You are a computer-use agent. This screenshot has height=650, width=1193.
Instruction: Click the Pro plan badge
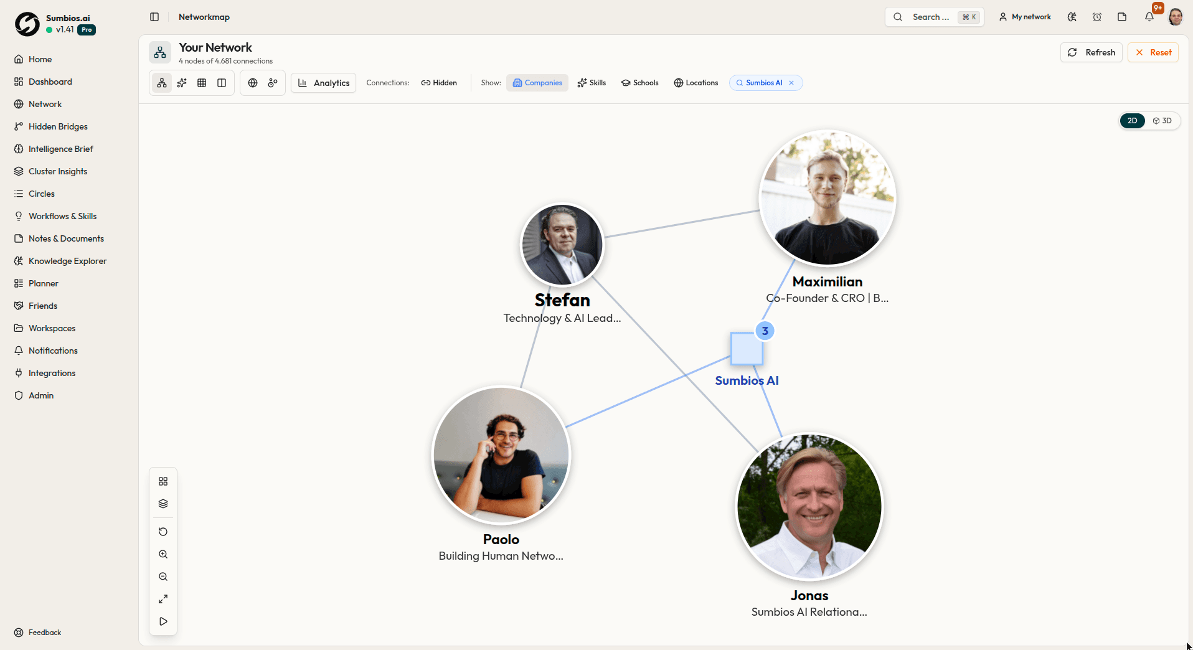coord(87,30)
